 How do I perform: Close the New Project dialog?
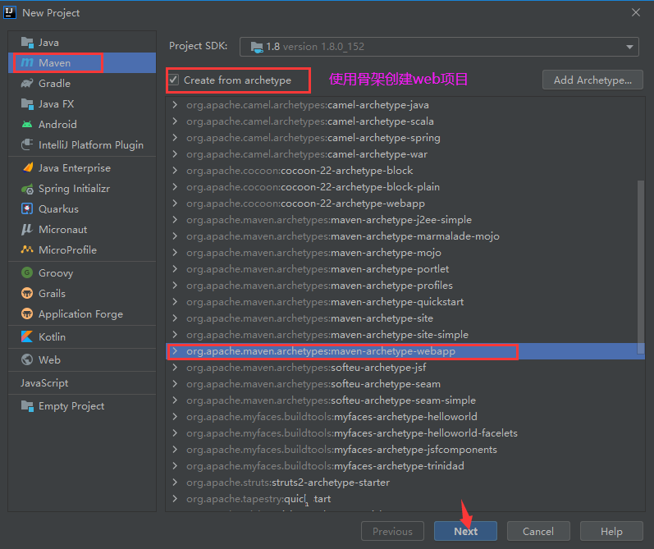click(636, 12)
